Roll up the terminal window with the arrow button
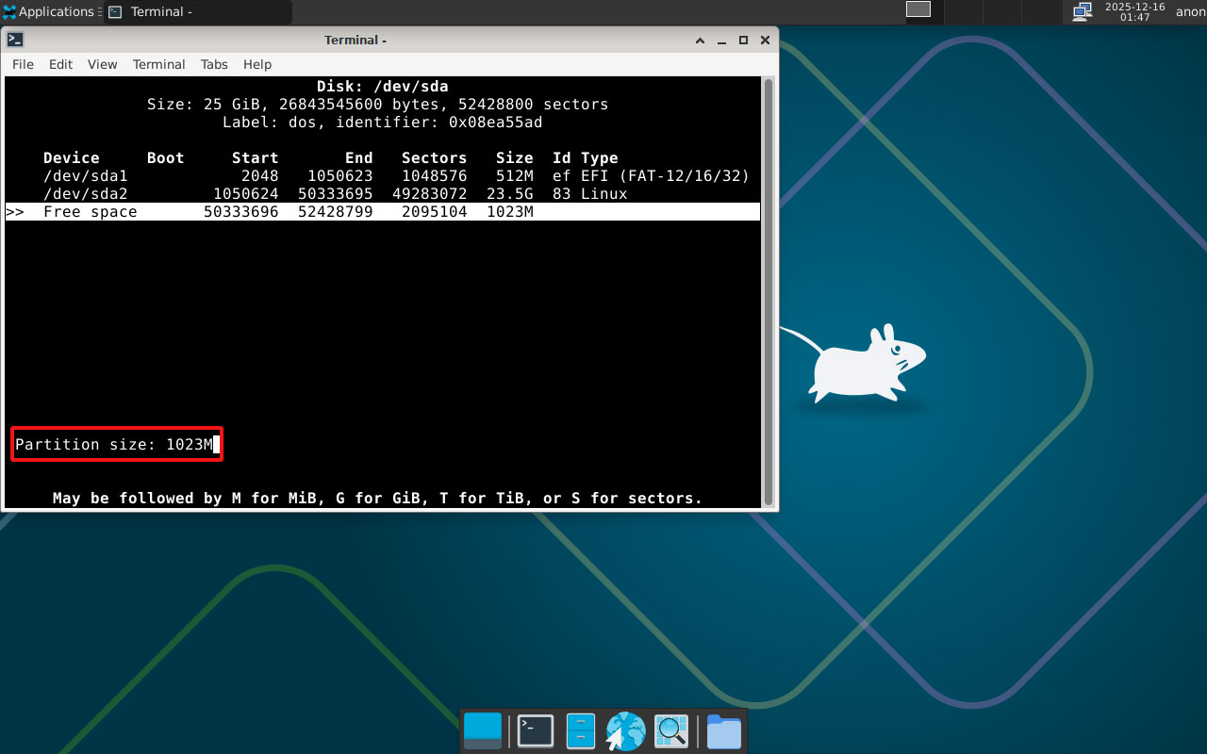The image size is (1207, 754). pyautogui.click(x=700, y=40)
